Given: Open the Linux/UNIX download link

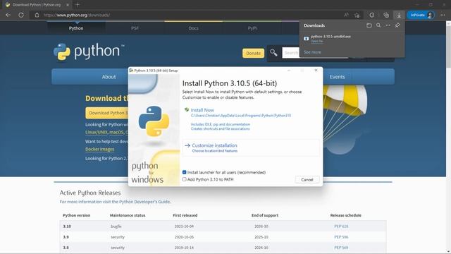Looking at the screenshot, I should click(97, 132).
